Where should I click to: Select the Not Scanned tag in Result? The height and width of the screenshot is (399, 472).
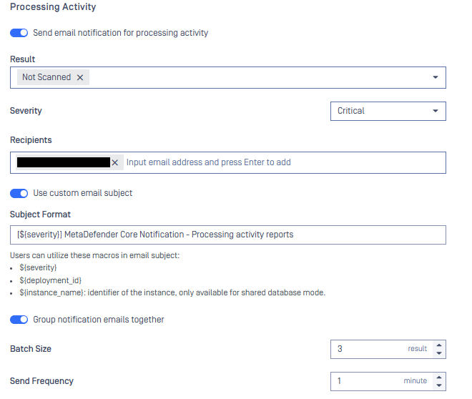[46, 77]
